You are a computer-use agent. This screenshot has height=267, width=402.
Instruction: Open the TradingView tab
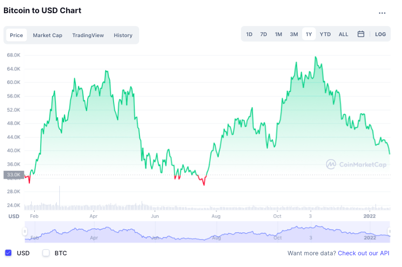pos(88,35)
